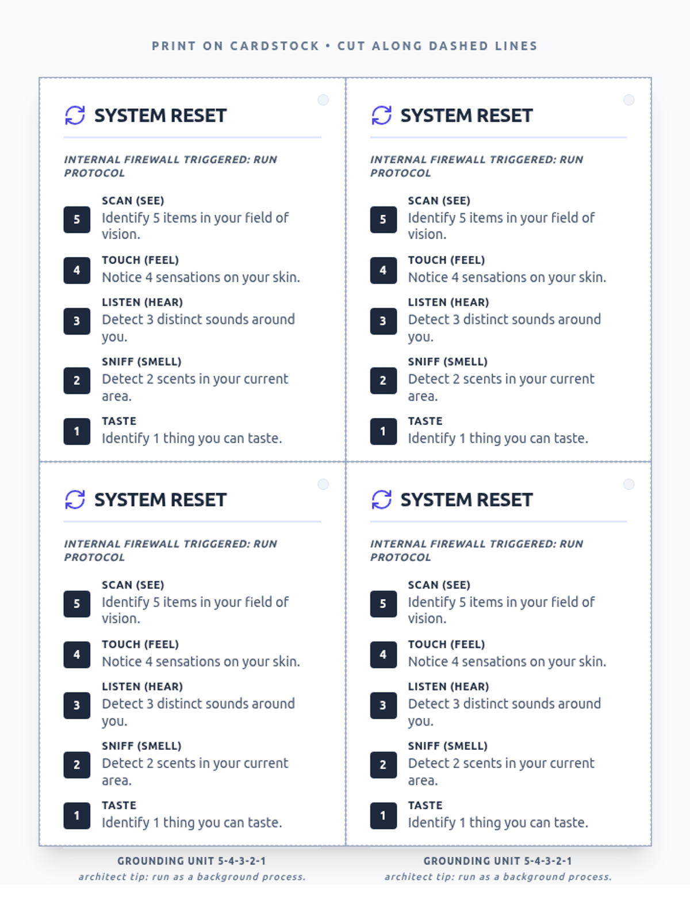Image resolution: width=690 pixels, height=920 pixels.
Task: Click the refresh icon on top-left card
Action: pos(75,116)
